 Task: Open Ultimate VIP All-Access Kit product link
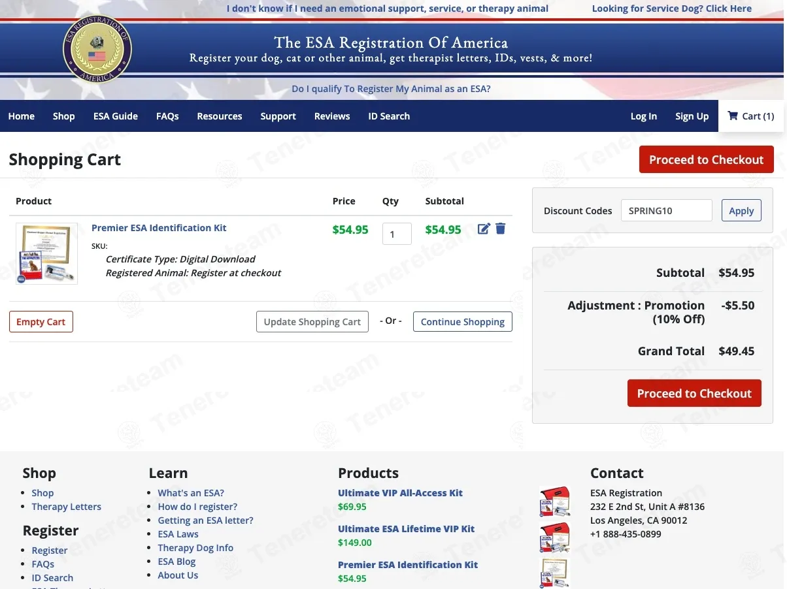400,493
